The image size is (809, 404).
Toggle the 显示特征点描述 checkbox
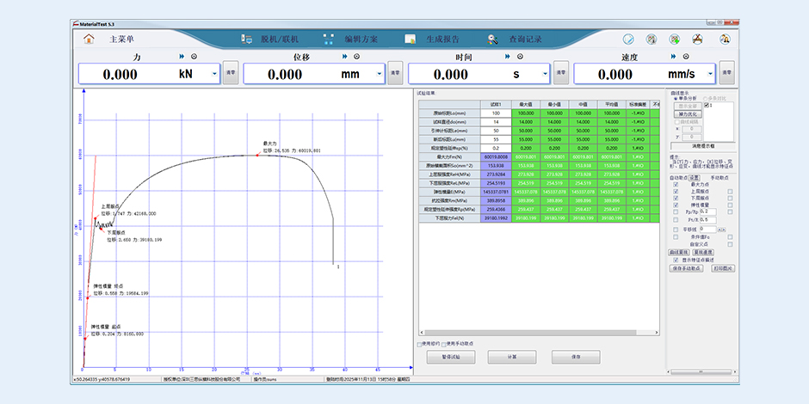(673, 258)
